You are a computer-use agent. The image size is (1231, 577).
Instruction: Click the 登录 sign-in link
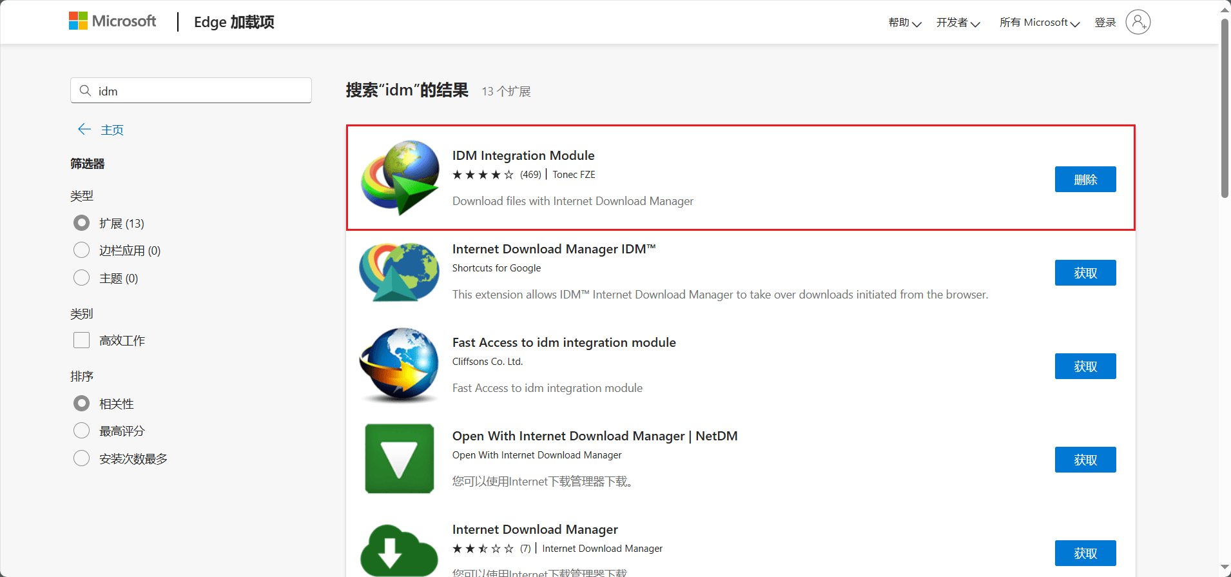(x=1105, y=23)
